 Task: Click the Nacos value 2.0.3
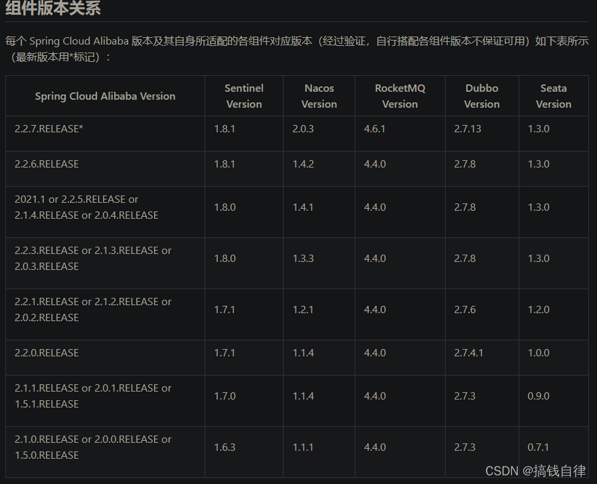point(303,129)
